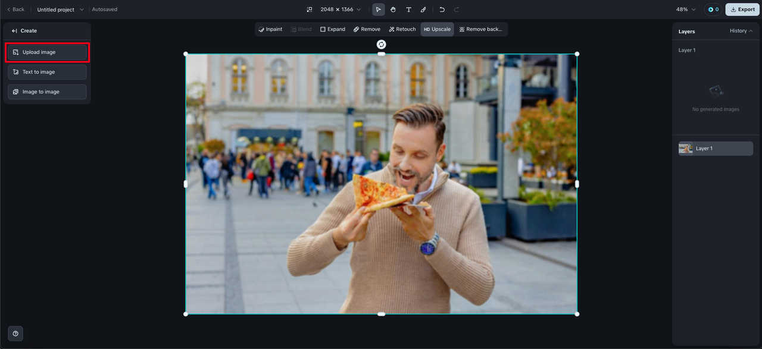The height and width of the screenshot is (349, 762).
Task: Choose the Remove background tool
Action: click(x=480, y=29)
